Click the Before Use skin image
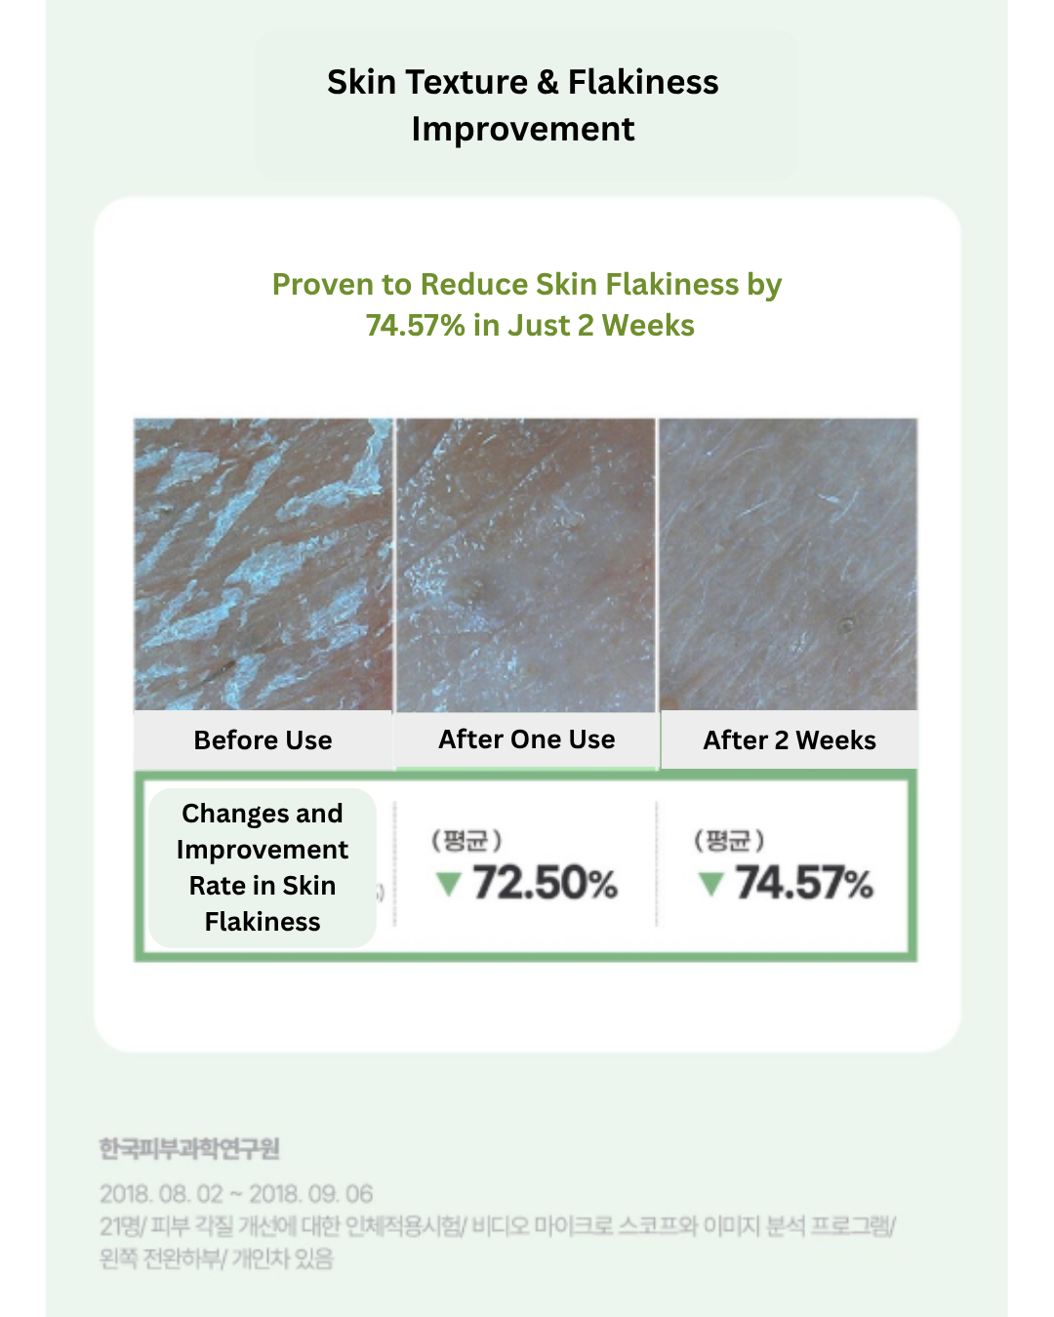This screenshot has width=1054, height=1317. 263,565
